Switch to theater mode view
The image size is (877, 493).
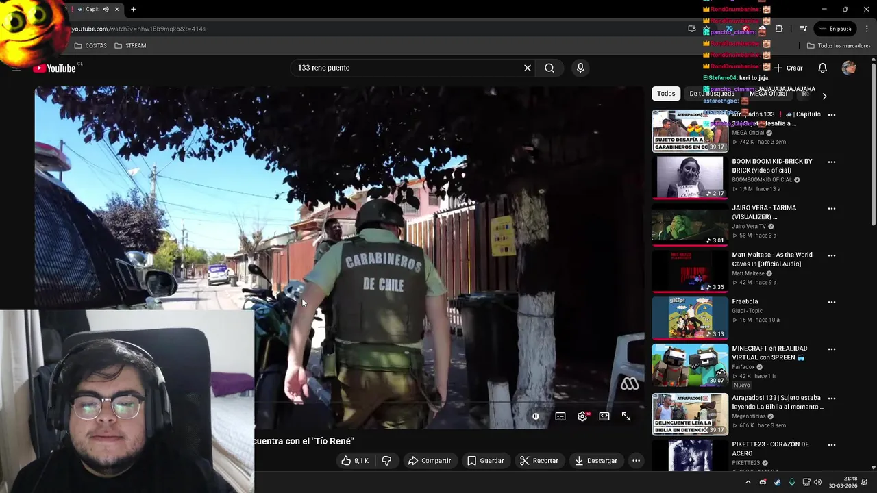pos(604,416)
